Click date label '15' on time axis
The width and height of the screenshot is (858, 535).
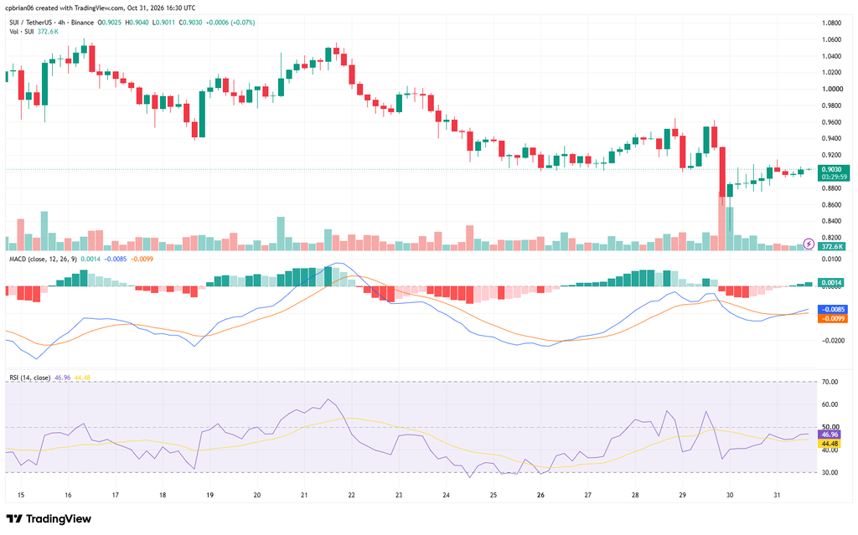21,495
